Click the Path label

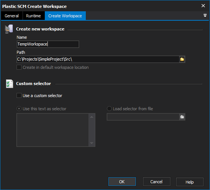pos(21,52)
